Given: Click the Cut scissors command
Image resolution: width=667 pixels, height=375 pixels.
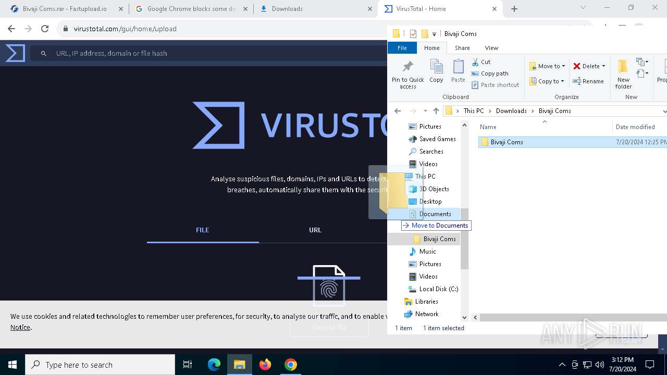Looking at the screenshot, I should 481,62.
